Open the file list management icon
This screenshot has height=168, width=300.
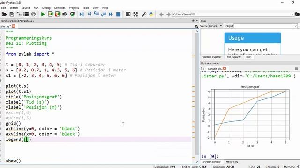(x=26, y=14)
